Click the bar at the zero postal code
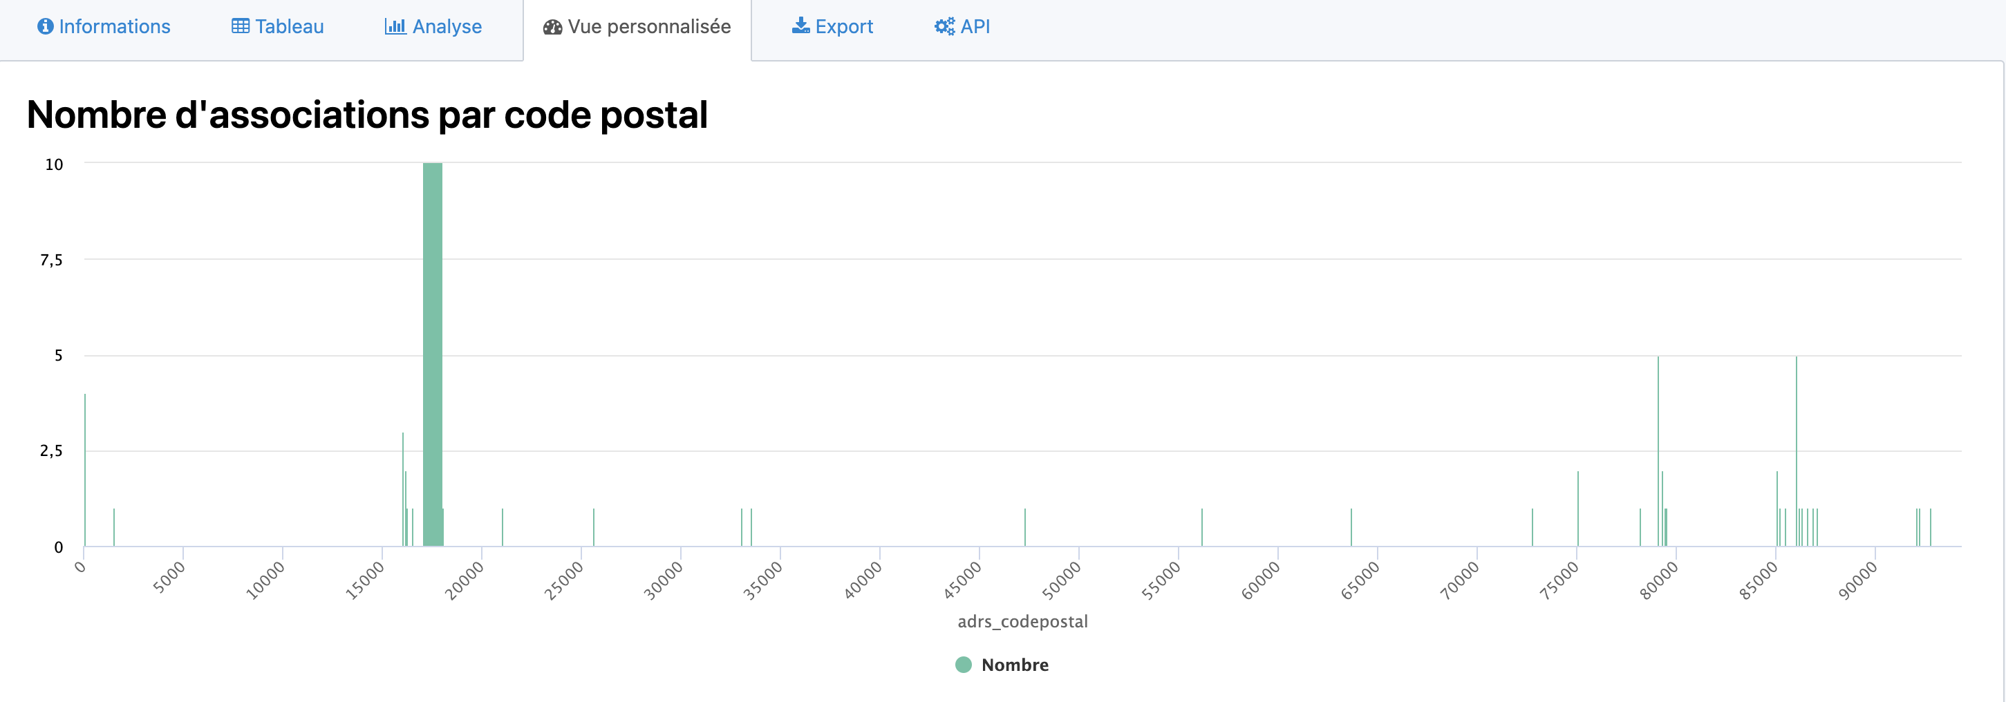2006x702 pixels. pyautogui.click(x=85, y=471)
